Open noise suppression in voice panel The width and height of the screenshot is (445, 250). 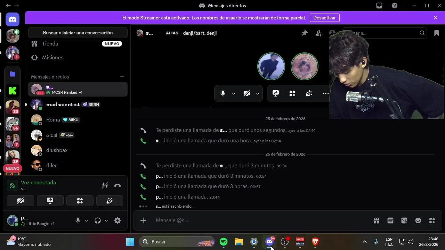(x=105, y=185)
